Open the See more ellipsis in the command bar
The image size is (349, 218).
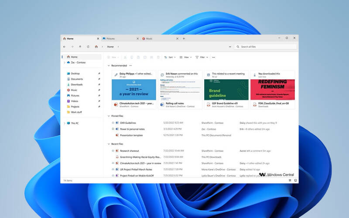[213, 58]
